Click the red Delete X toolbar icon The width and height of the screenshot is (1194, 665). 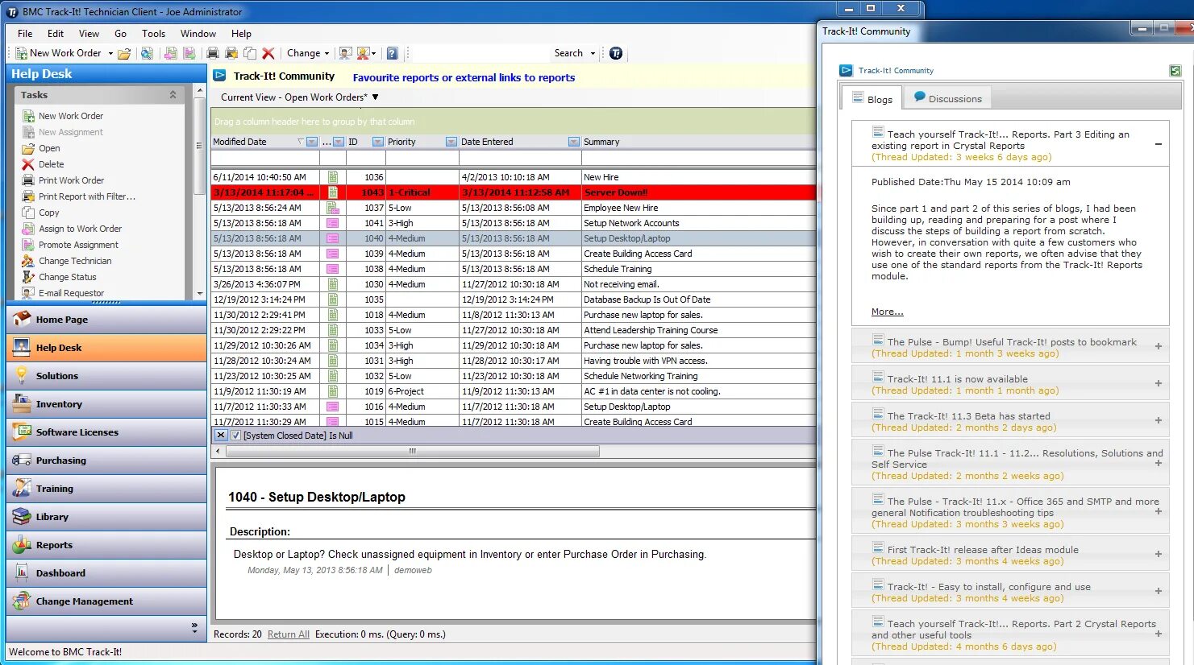268,53
